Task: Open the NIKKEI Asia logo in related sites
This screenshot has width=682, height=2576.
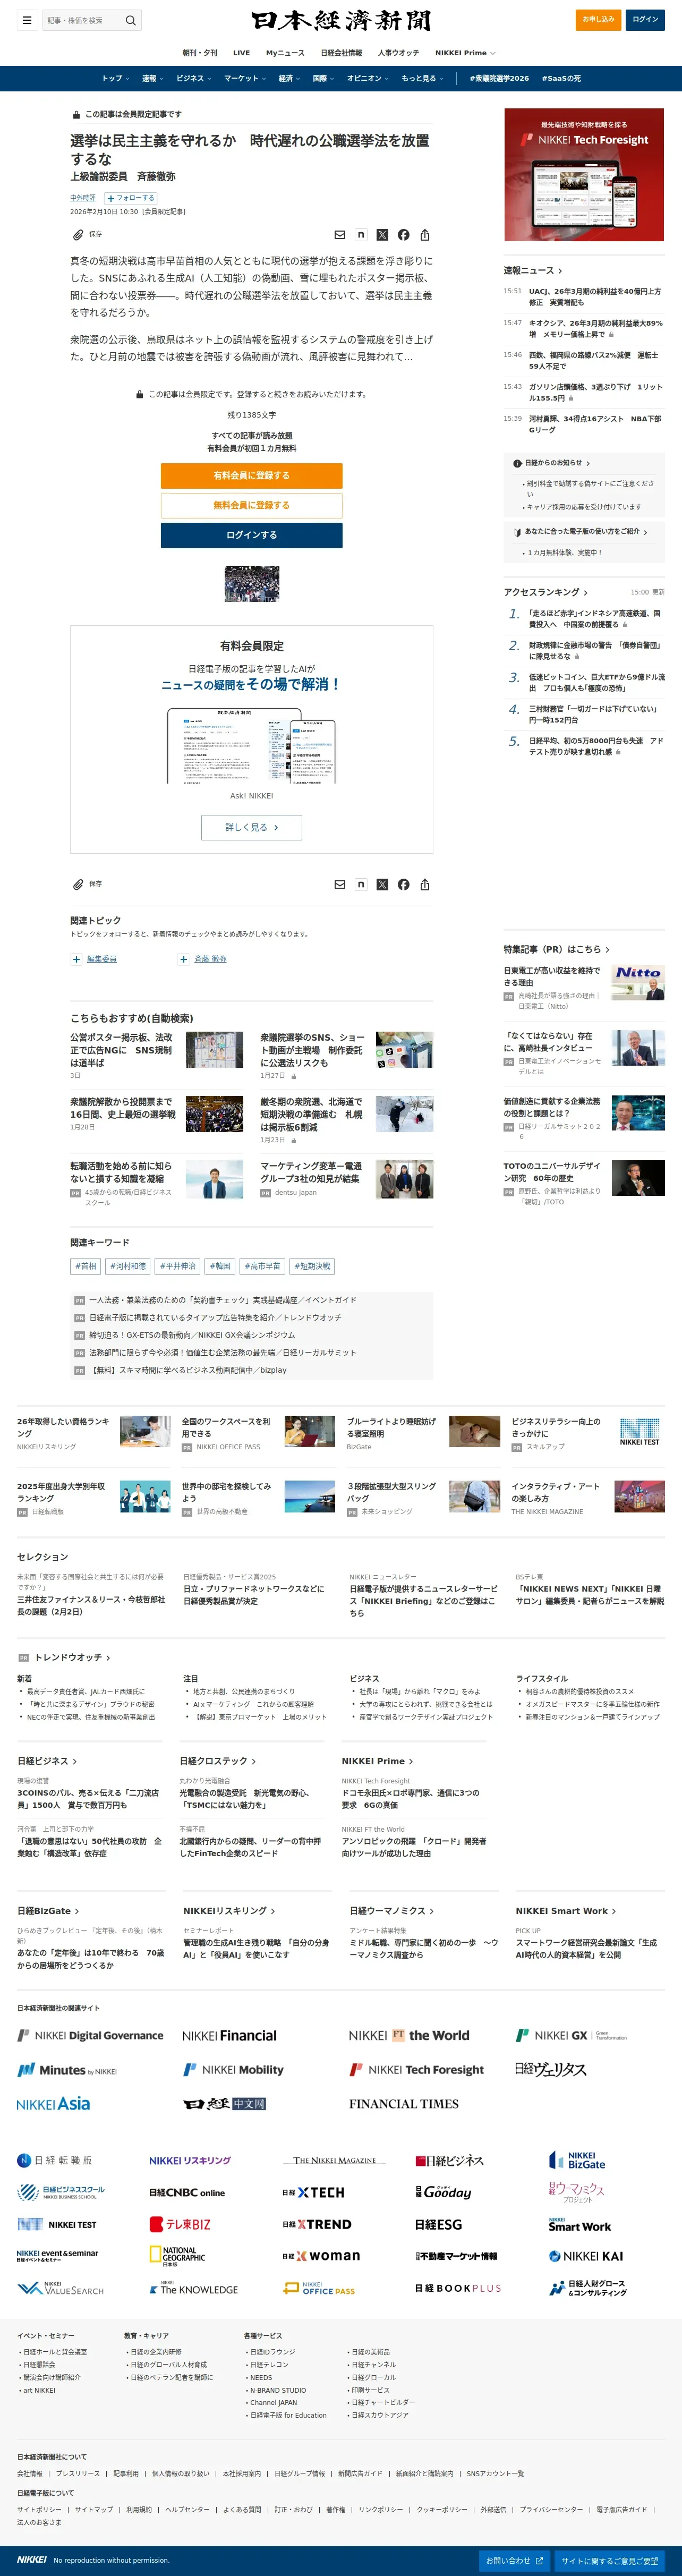Action: click(53, 2104)
